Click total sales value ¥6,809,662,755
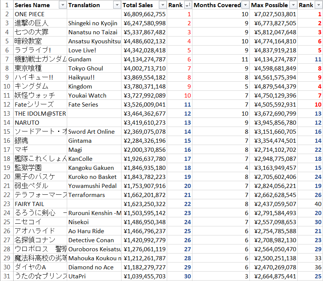The height and width of the screenshot is (281, 323). pos(144,14)
